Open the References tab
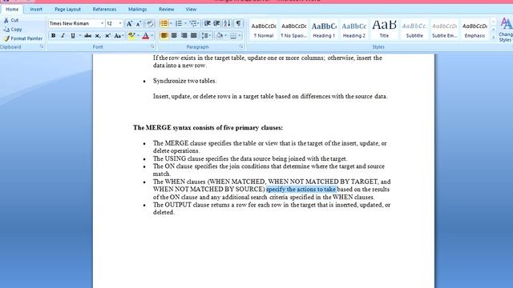Image resolution: width=513 pixels, height=288 pixels. pyautogui.click(x=104, y=10)
